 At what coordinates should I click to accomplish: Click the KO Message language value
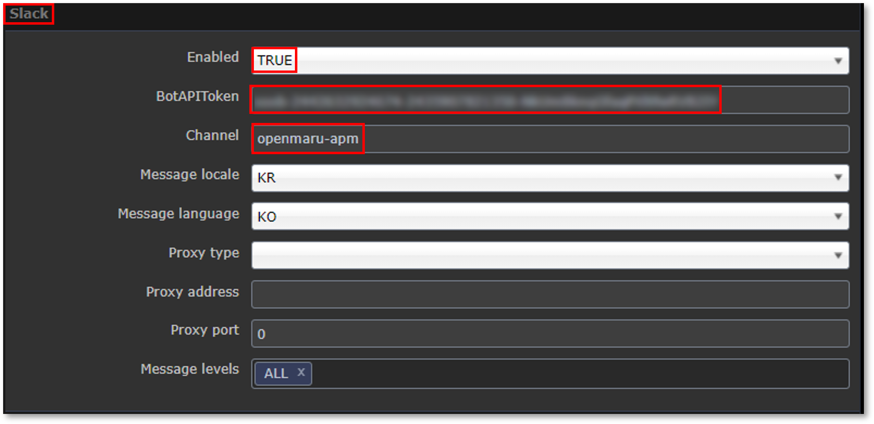tap(267, 217)
